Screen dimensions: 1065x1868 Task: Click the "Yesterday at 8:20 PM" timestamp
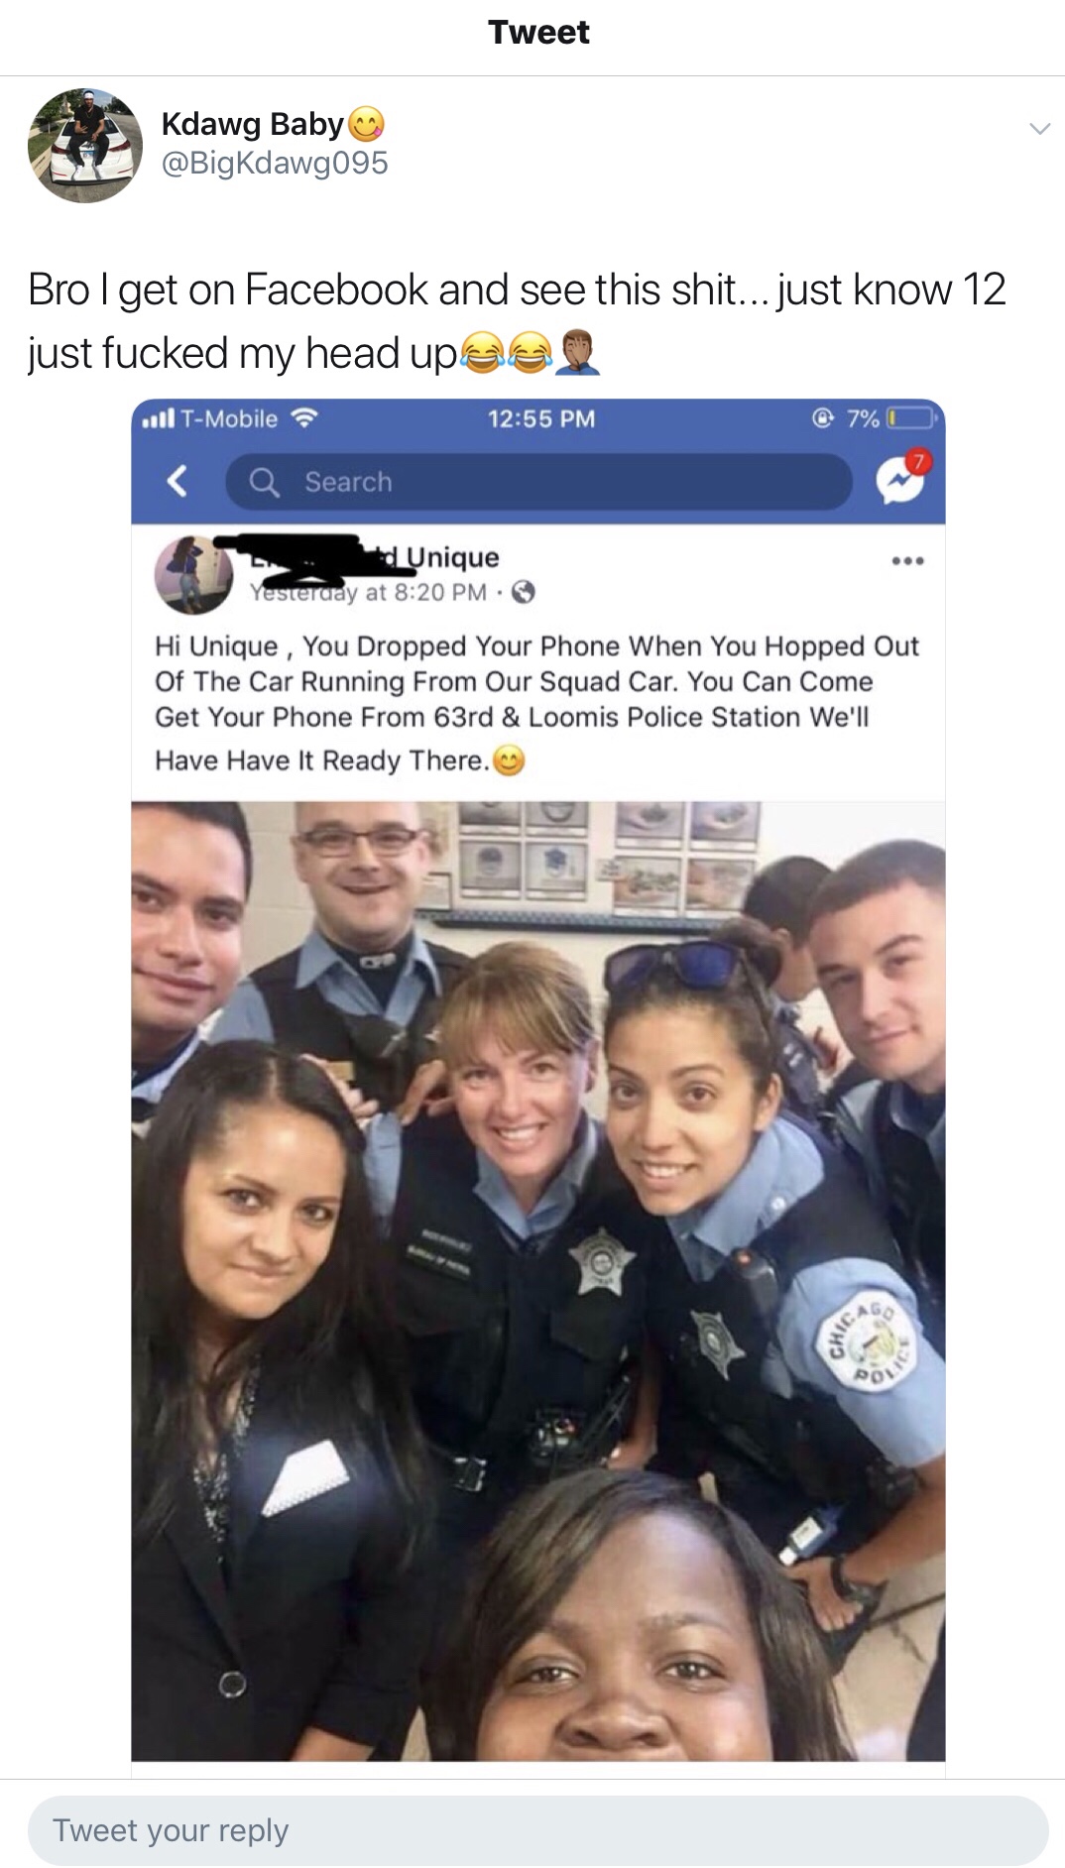[369, 593]
